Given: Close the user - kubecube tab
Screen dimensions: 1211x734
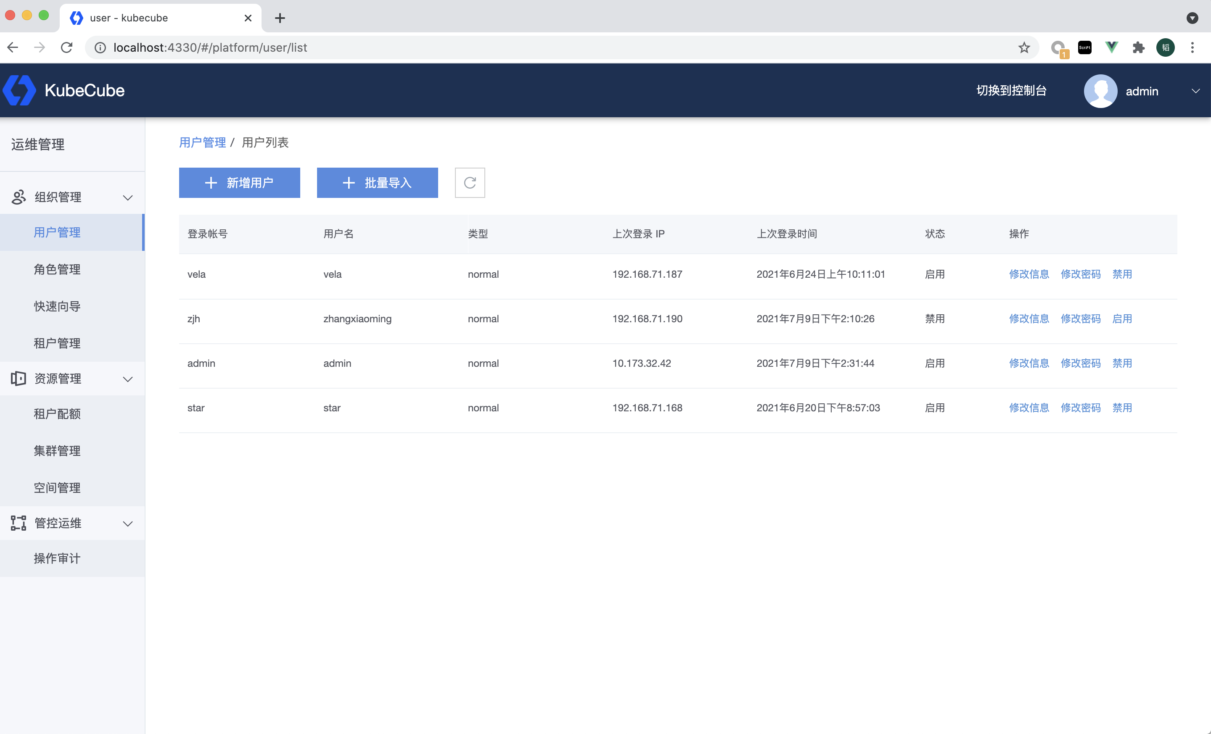Looking at the screenshot, I should [x=248, y=18].
